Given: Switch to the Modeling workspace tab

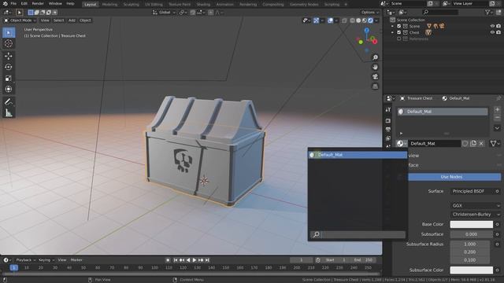Looking at the screenshot, I should pos(109,5).
